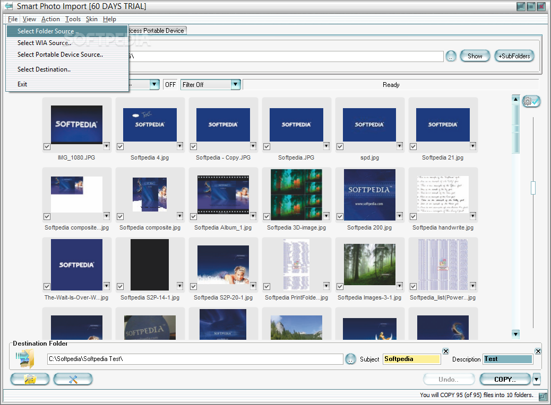This screenshot has width=551, height=405.
Task: Click the Undo.. button
Action: click(x=449, y=380)
